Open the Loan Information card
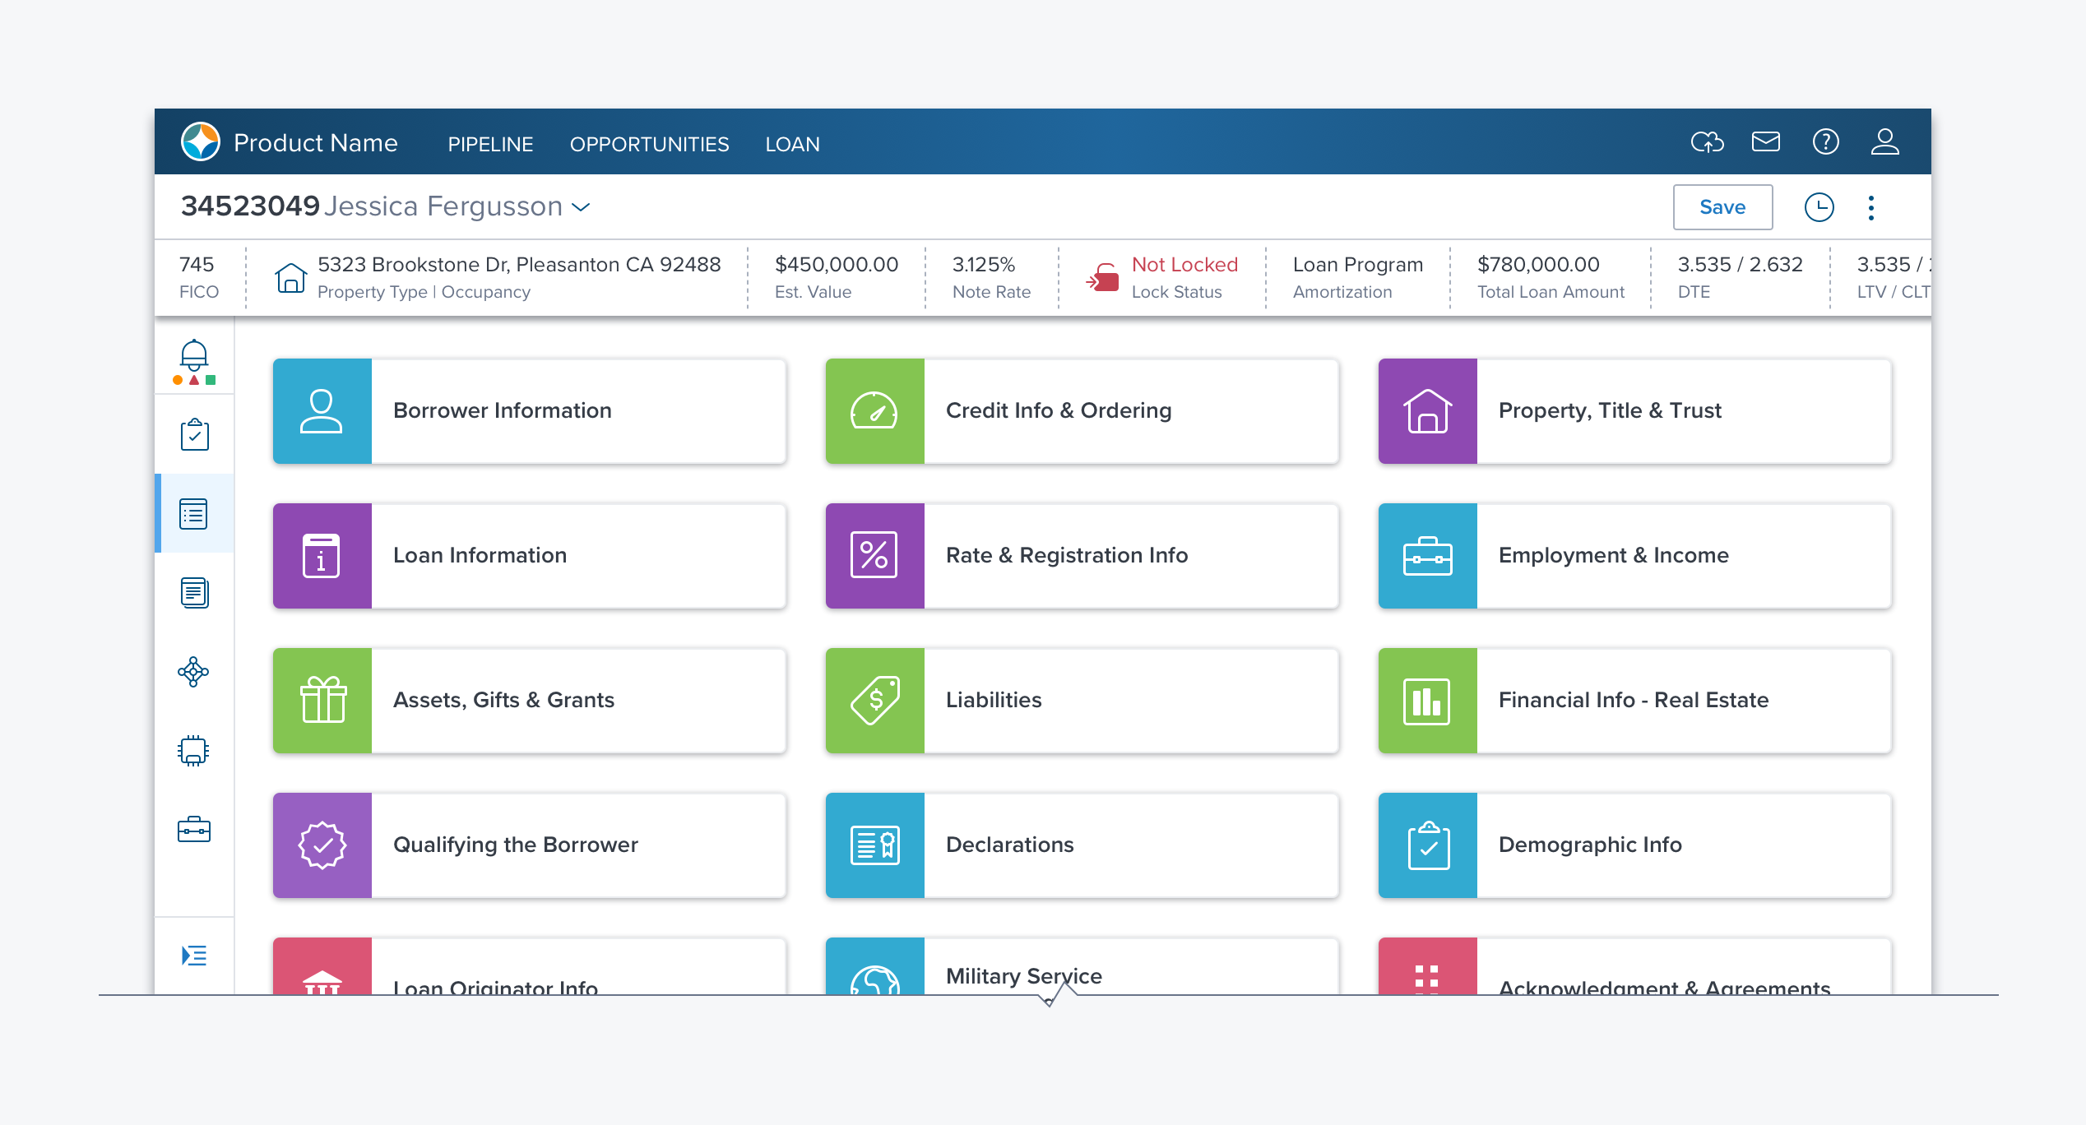Screen dimensions: 2086x1125 [529, 555]
